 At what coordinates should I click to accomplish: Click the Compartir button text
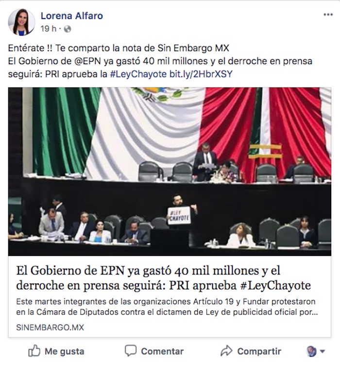[259, 351]
